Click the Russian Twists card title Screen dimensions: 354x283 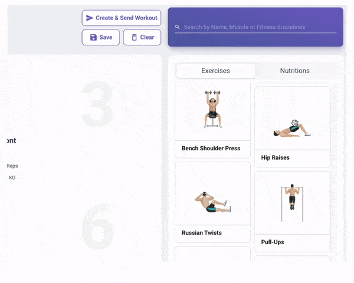pyautogui.click(x=202, y=233)
